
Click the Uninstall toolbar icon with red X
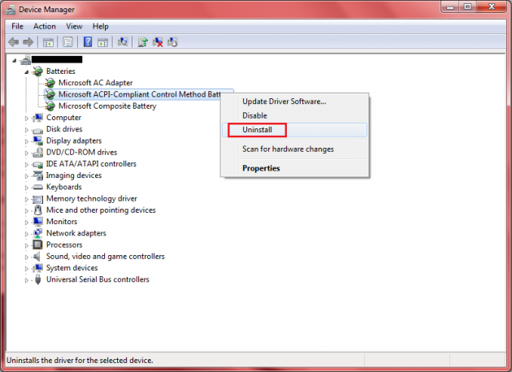(158, 41)
